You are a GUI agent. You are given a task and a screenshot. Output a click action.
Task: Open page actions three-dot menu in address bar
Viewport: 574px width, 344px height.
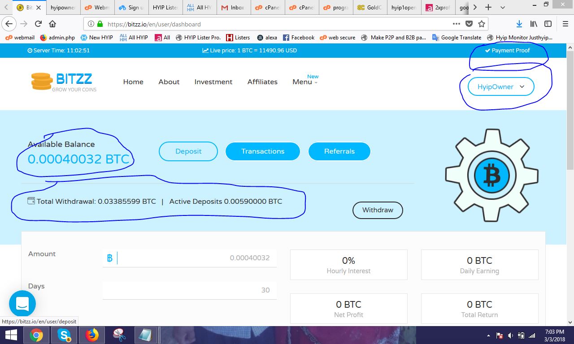457,24
